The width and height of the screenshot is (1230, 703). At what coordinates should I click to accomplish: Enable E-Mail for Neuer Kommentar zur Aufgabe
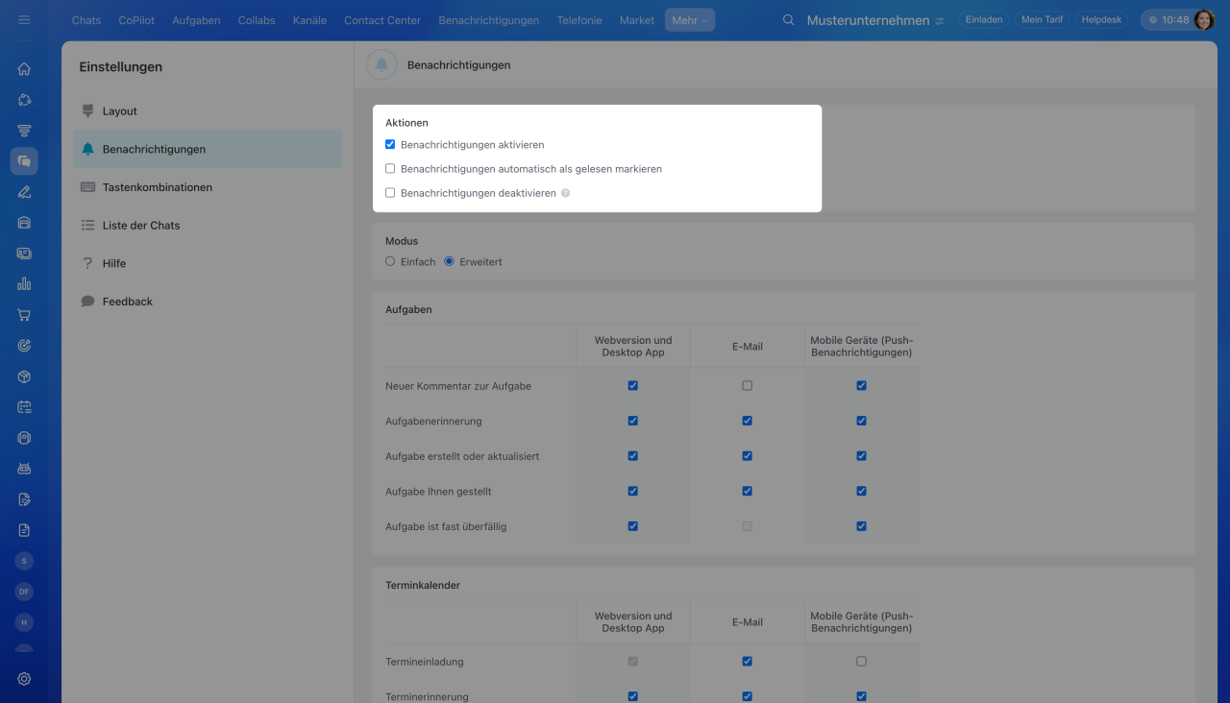[747, 386]
